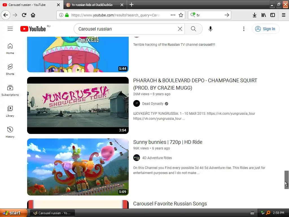This screenshot has height=217, width=289.
Task: Reload the current page
Action: pos(24,15)
